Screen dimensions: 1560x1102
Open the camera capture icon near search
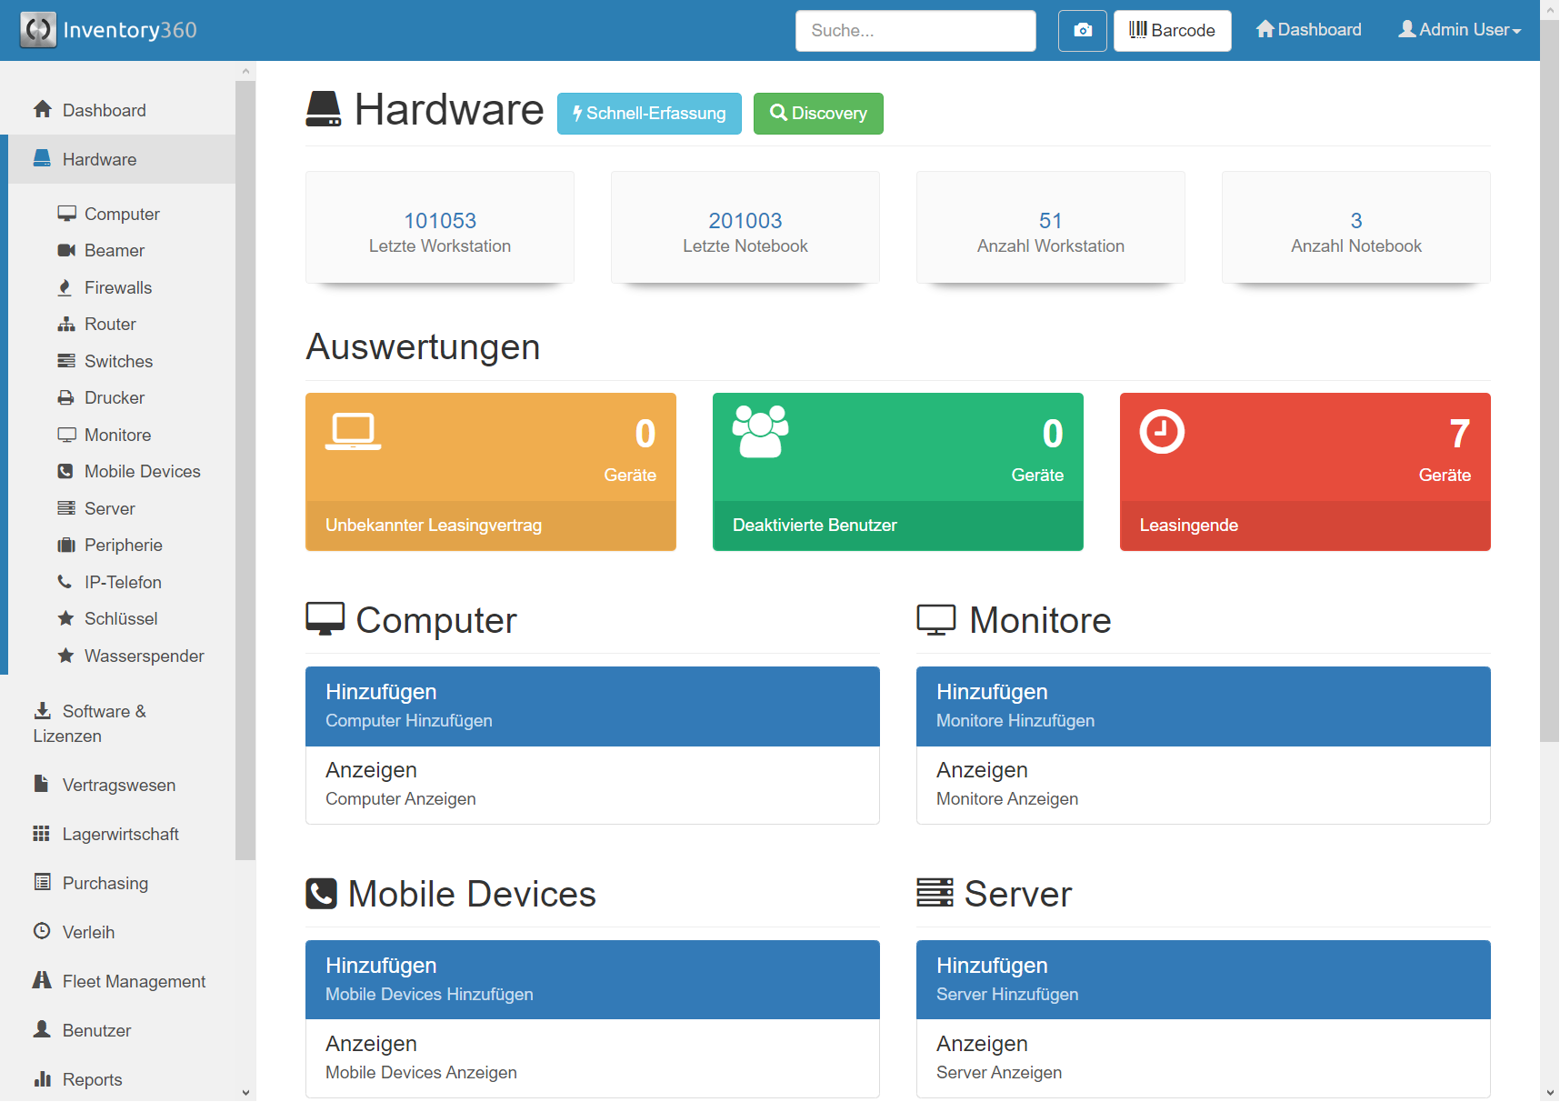tap(1082, 30)
